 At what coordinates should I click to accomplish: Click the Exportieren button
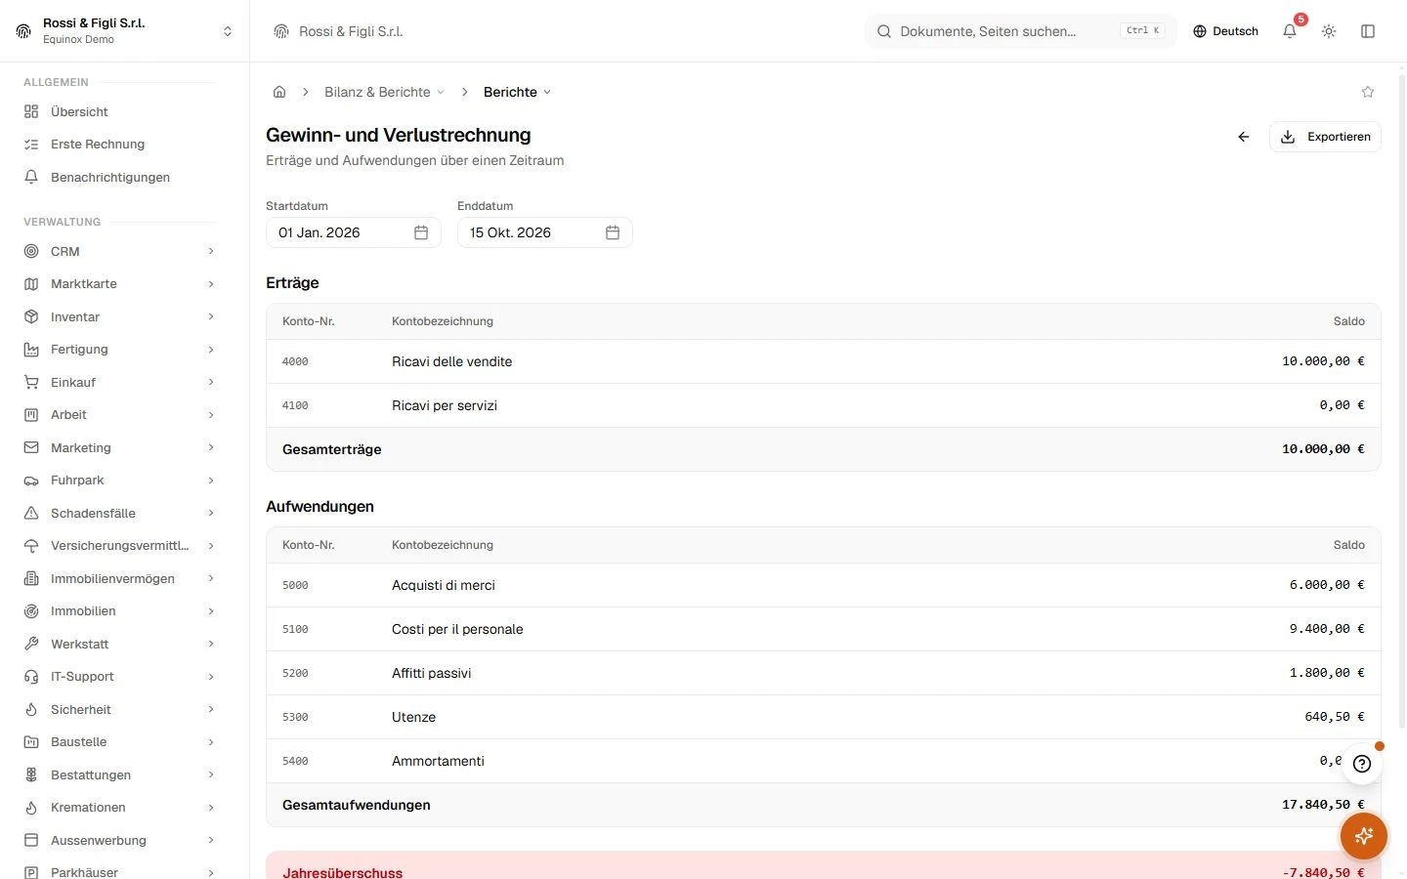pyautogui.click(x=1325, y=137)
